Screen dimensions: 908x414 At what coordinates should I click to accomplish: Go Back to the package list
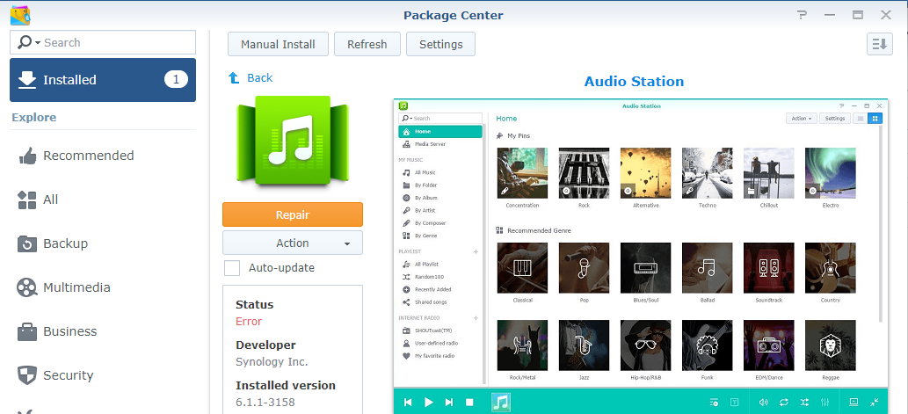pyautogui.click(x=251, y=77)
